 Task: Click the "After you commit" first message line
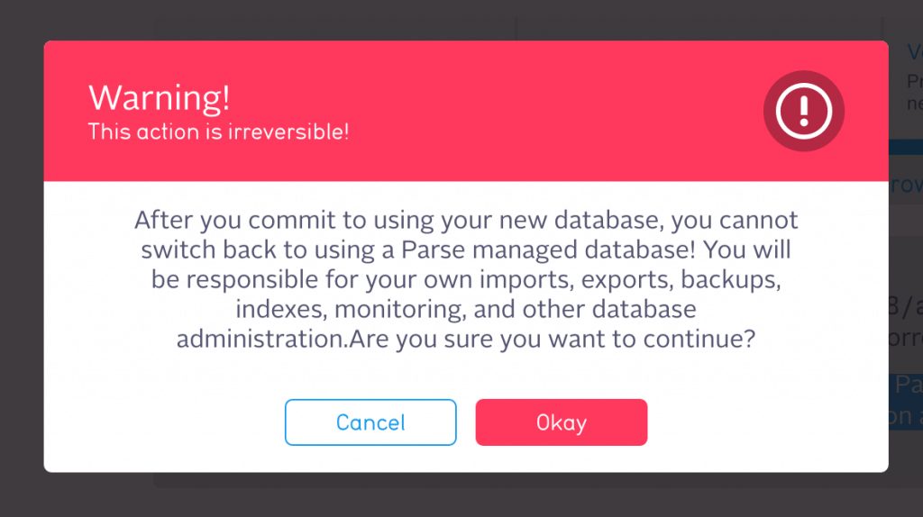coord(466,220)
